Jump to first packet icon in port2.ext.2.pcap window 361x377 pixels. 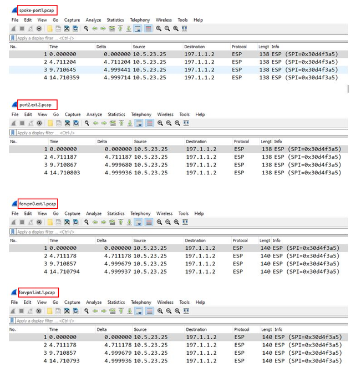[x=121, y=123]
